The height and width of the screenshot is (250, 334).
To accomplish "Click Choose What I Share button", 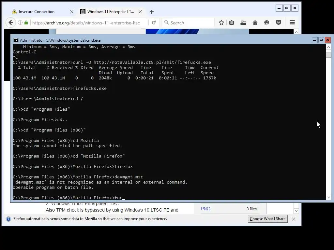I will [267, 219].
